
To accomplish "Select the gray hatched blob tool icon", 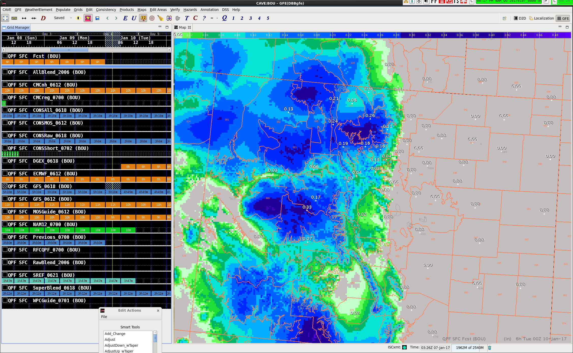I will [178, 18].
